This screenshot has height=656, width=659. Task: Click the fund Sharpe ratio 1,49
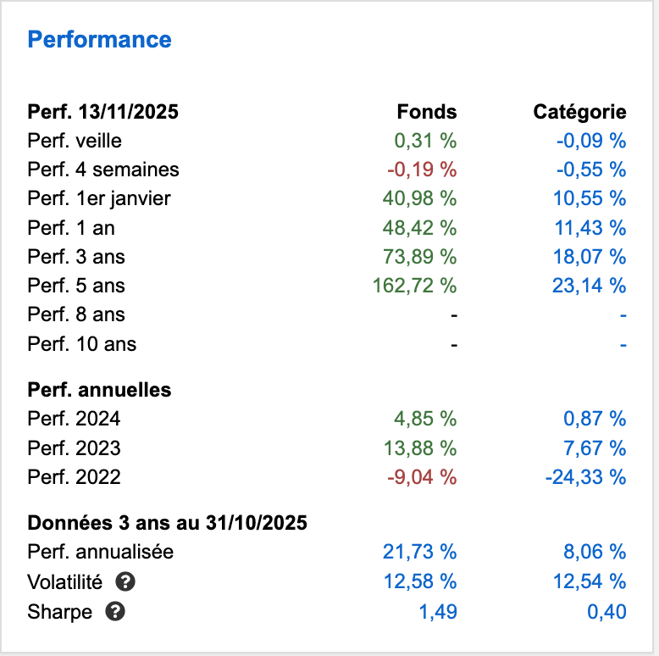[x=438, y=611]
